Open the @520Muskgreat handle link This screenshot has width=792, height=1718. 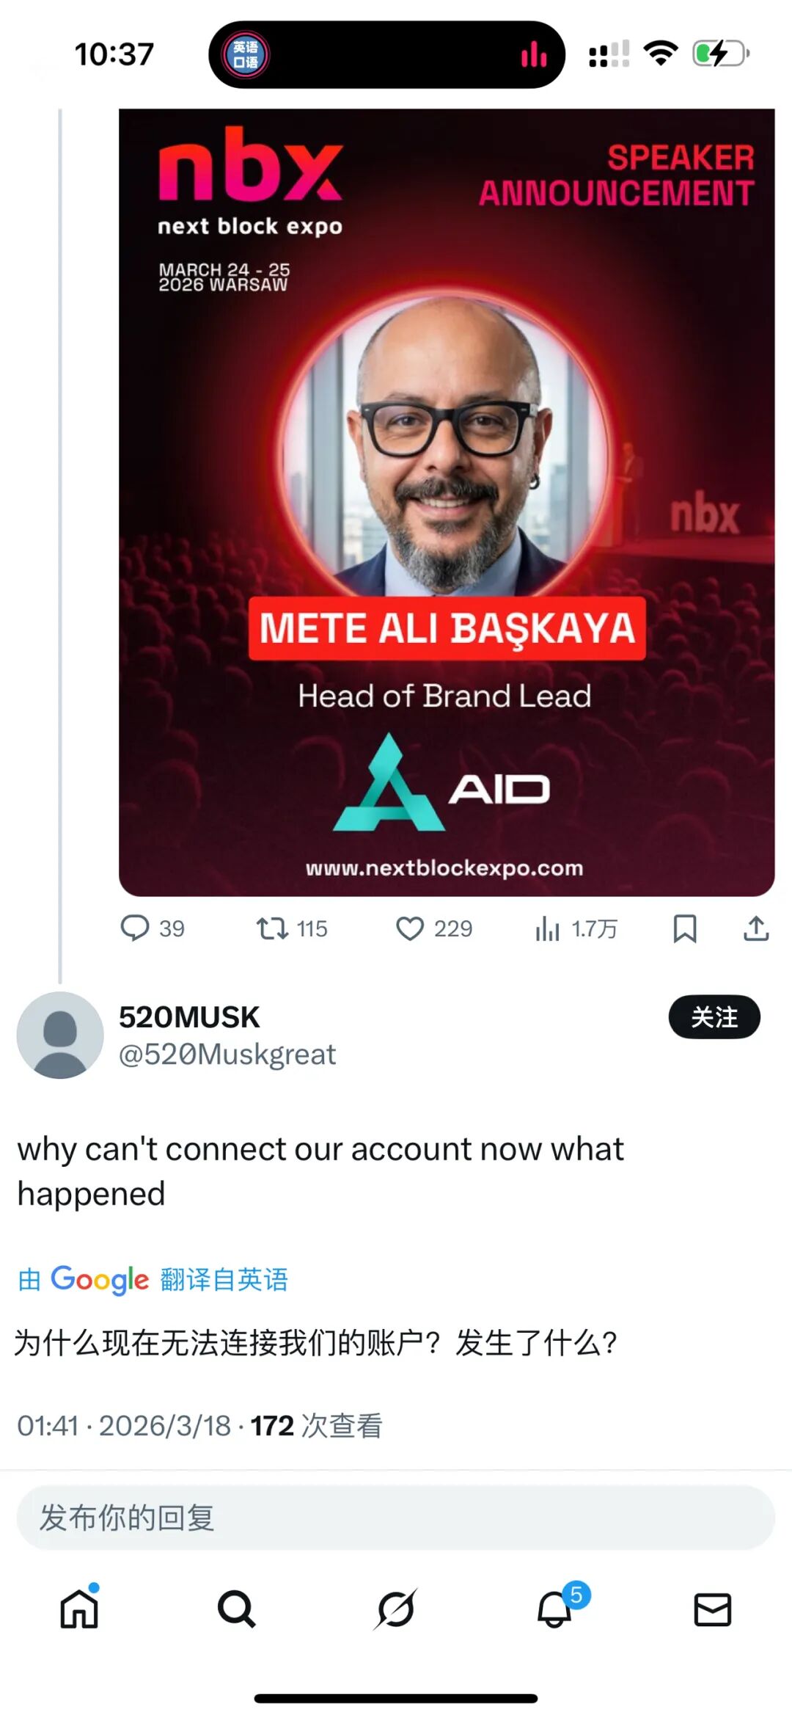(x=227, y=1055)
